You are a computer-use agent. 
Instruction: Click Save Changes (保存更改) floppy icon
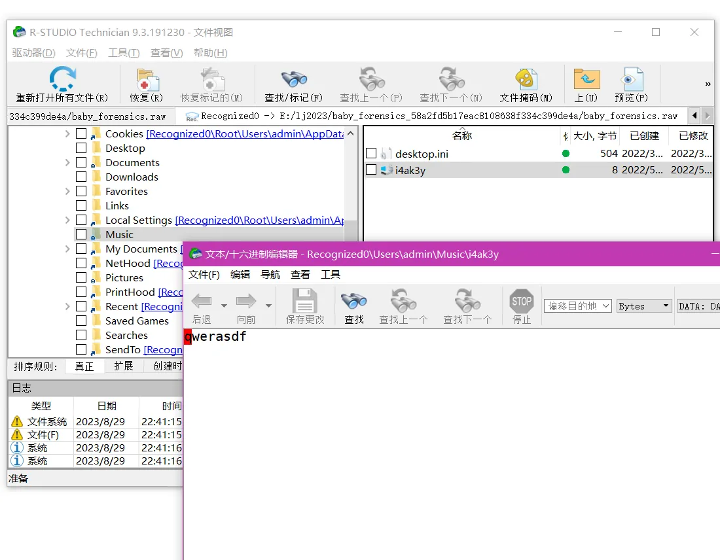click(305, 302)
